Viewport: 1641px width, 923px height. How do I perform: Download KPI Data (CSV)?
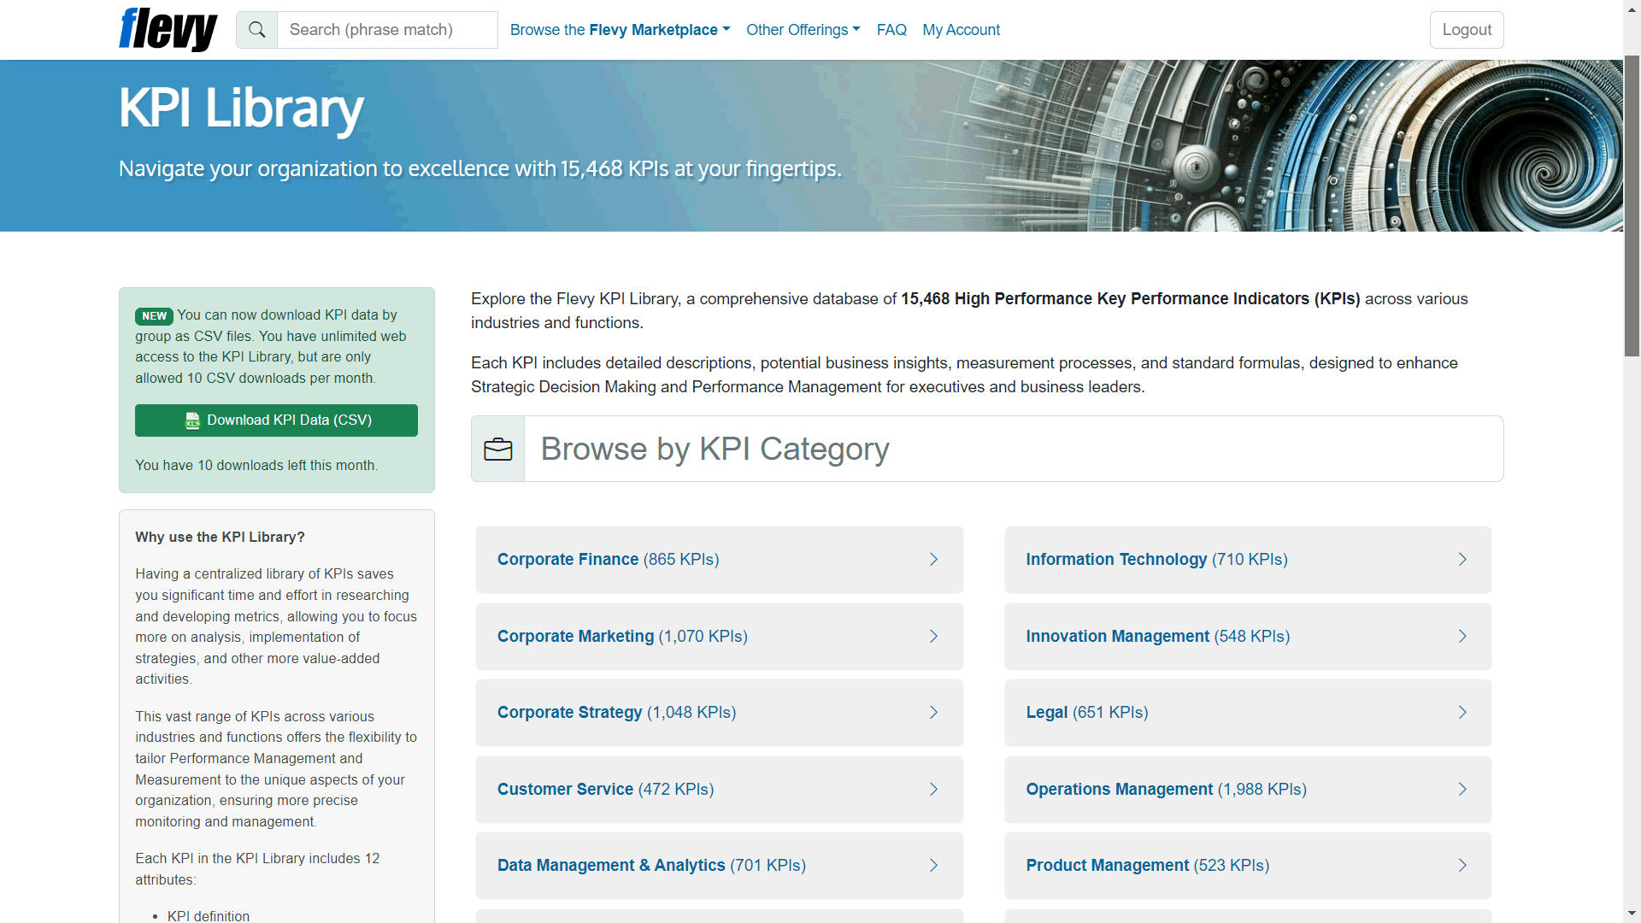click(276, 420)
